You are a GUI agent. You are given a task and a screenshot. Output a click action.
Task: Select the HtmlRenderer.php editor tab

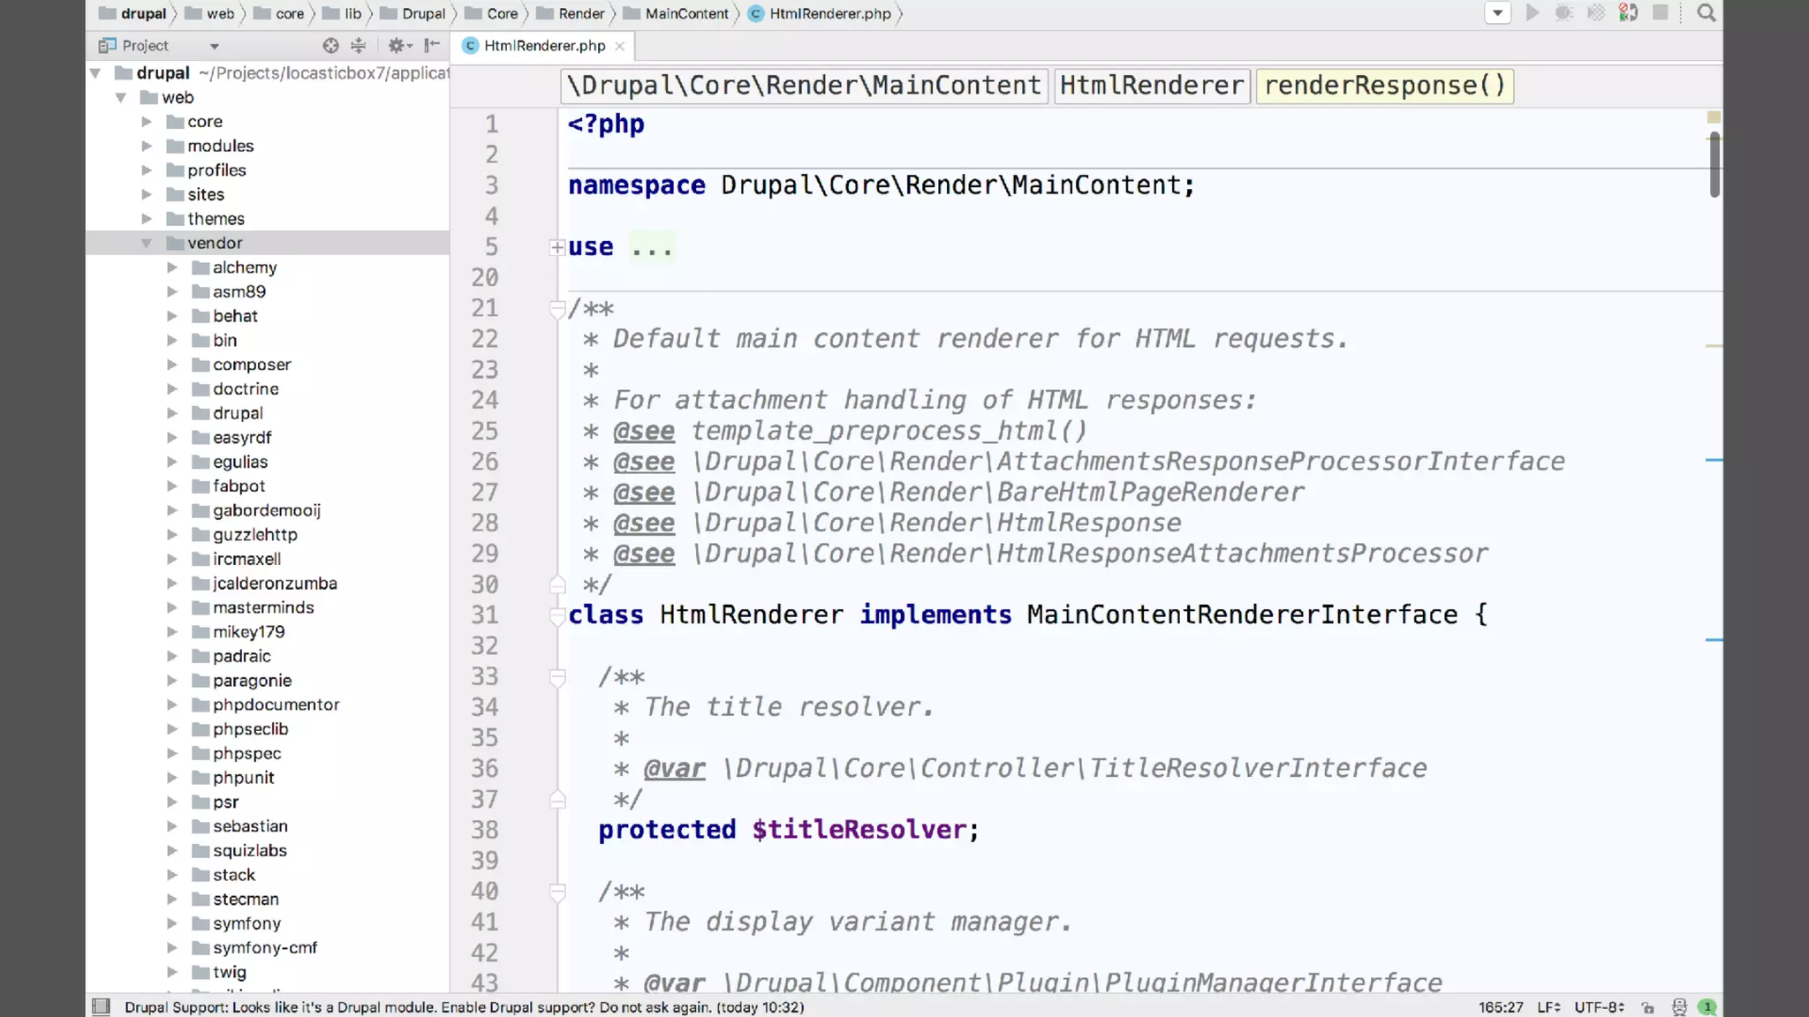pyautogui.click(x=543, y=46)
